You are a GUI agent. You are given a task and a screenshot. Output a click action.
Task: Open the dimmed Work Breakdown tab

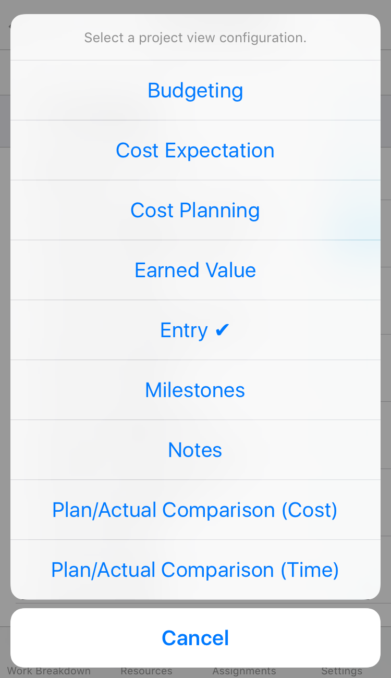(x=49, y=671)
